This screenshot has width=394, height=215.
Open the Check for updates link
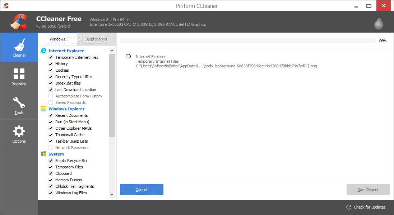click(370, 207)
